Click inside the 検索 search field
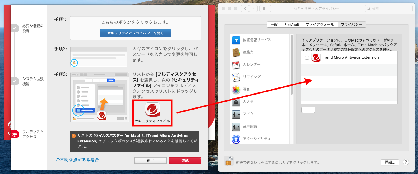Viewport: 418px width, 174px height. 389,9
